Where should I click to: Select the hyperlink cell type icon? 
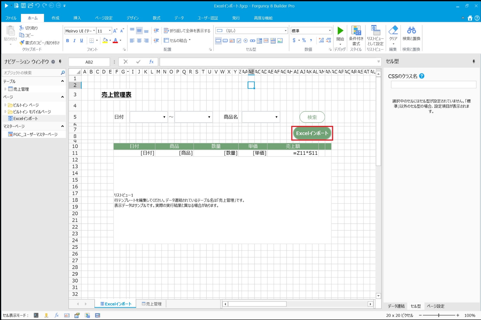tap(252, 41)
